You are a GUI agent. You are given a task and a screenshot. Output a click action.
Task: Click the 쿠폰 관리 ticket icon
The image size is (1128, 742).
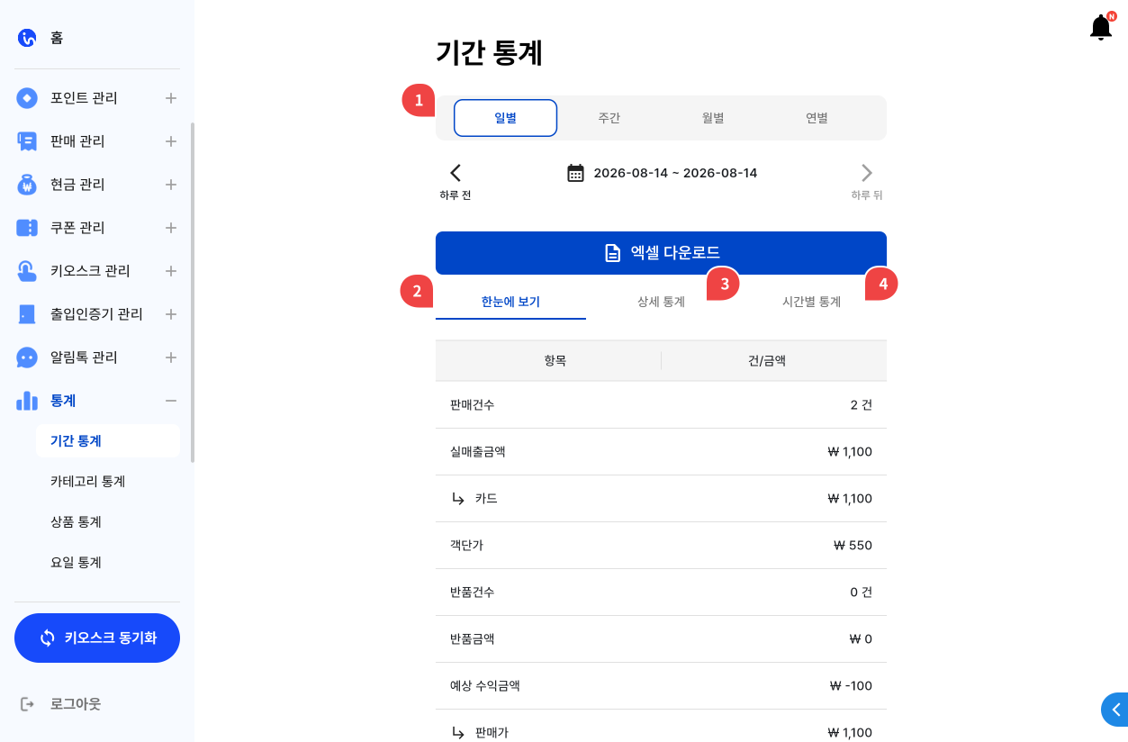tap(27, 228)
